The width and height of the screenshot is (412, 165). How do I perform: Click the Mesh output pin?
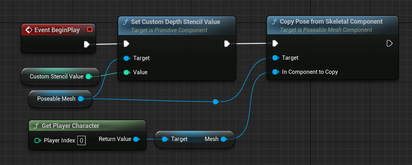point(224,139)
